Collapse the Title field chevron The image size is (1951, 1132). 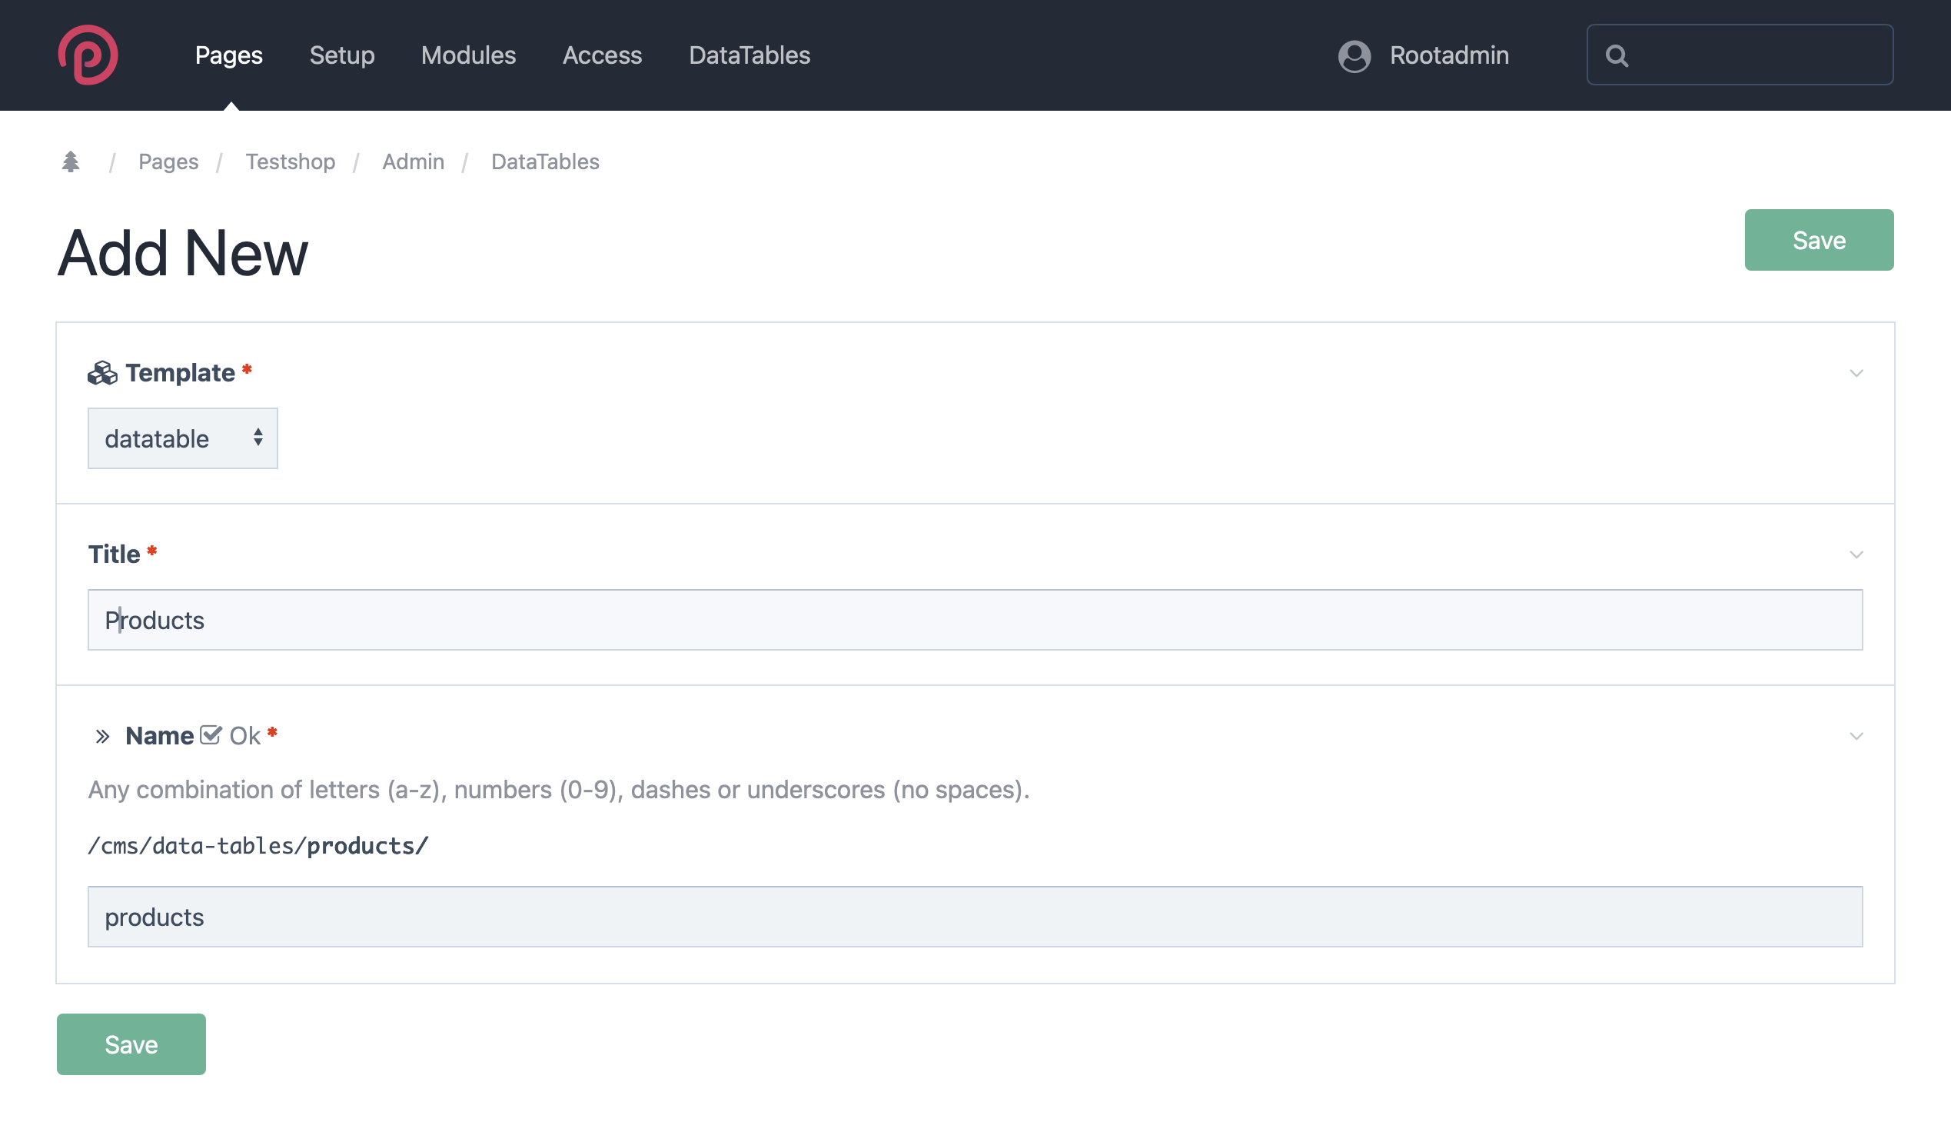pos(1856,554)
